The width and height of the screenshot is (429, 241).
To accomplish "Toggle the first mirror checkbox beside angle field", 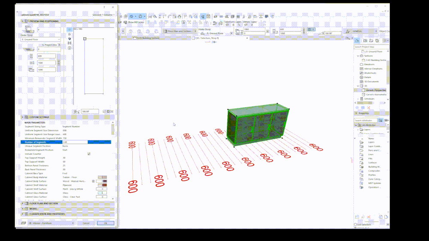I will coord(104,111).
